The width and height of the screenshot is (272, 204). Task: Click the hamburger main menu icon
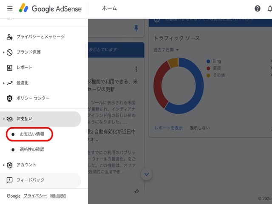[x=10, y=8]
